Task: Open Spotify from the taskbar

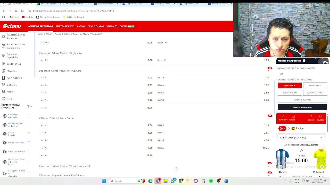Action: (211, 181)
